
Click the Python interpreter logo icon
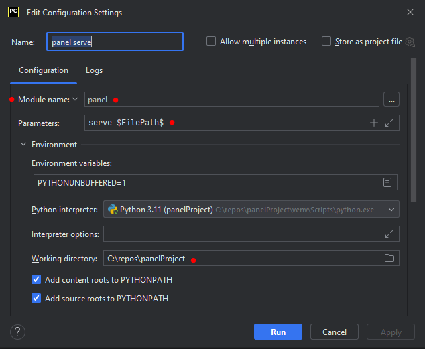tap(113, 209)
